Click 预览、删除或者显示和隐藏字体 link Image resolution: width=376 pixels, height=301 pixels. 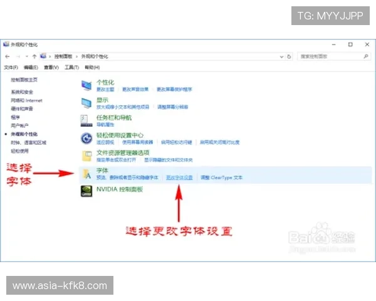point(127,177)
